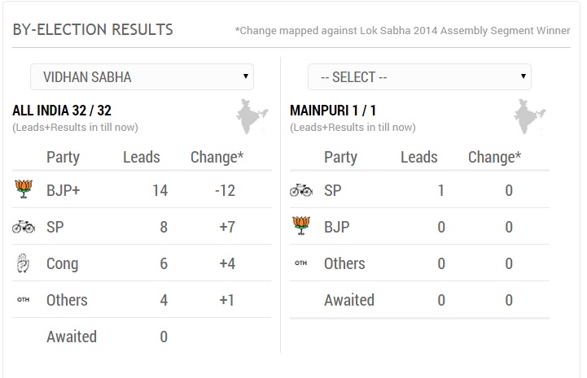587x378 pixels.
Task: Click the BJP+ lotus icon in All India table
Action: (24, 189)
